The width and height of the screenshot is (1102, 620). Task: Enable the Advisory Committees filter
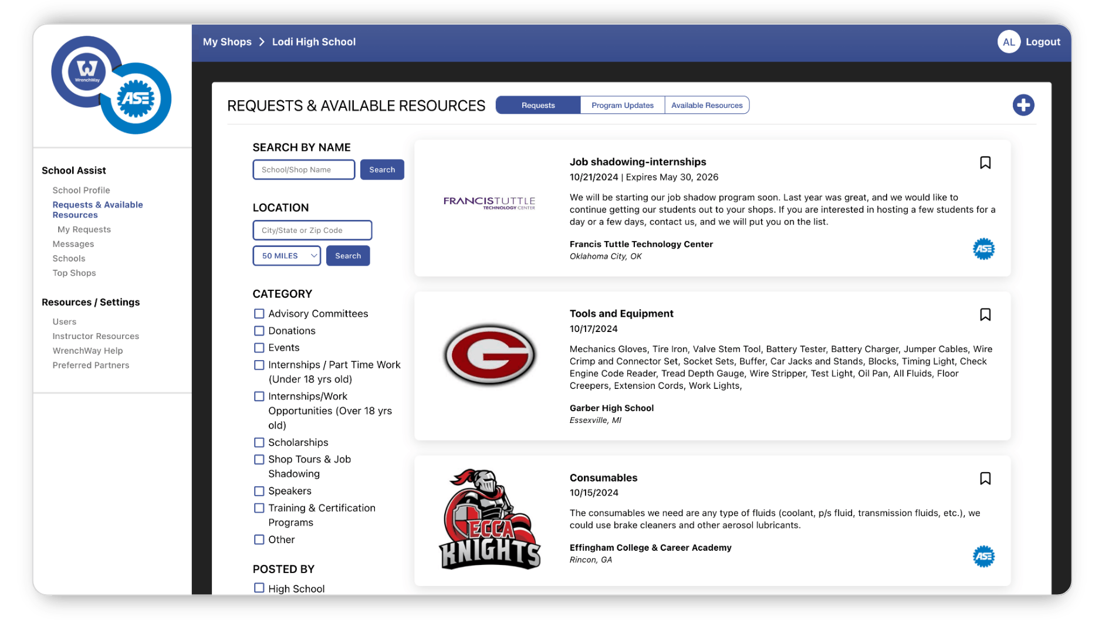tap(259, 313)
